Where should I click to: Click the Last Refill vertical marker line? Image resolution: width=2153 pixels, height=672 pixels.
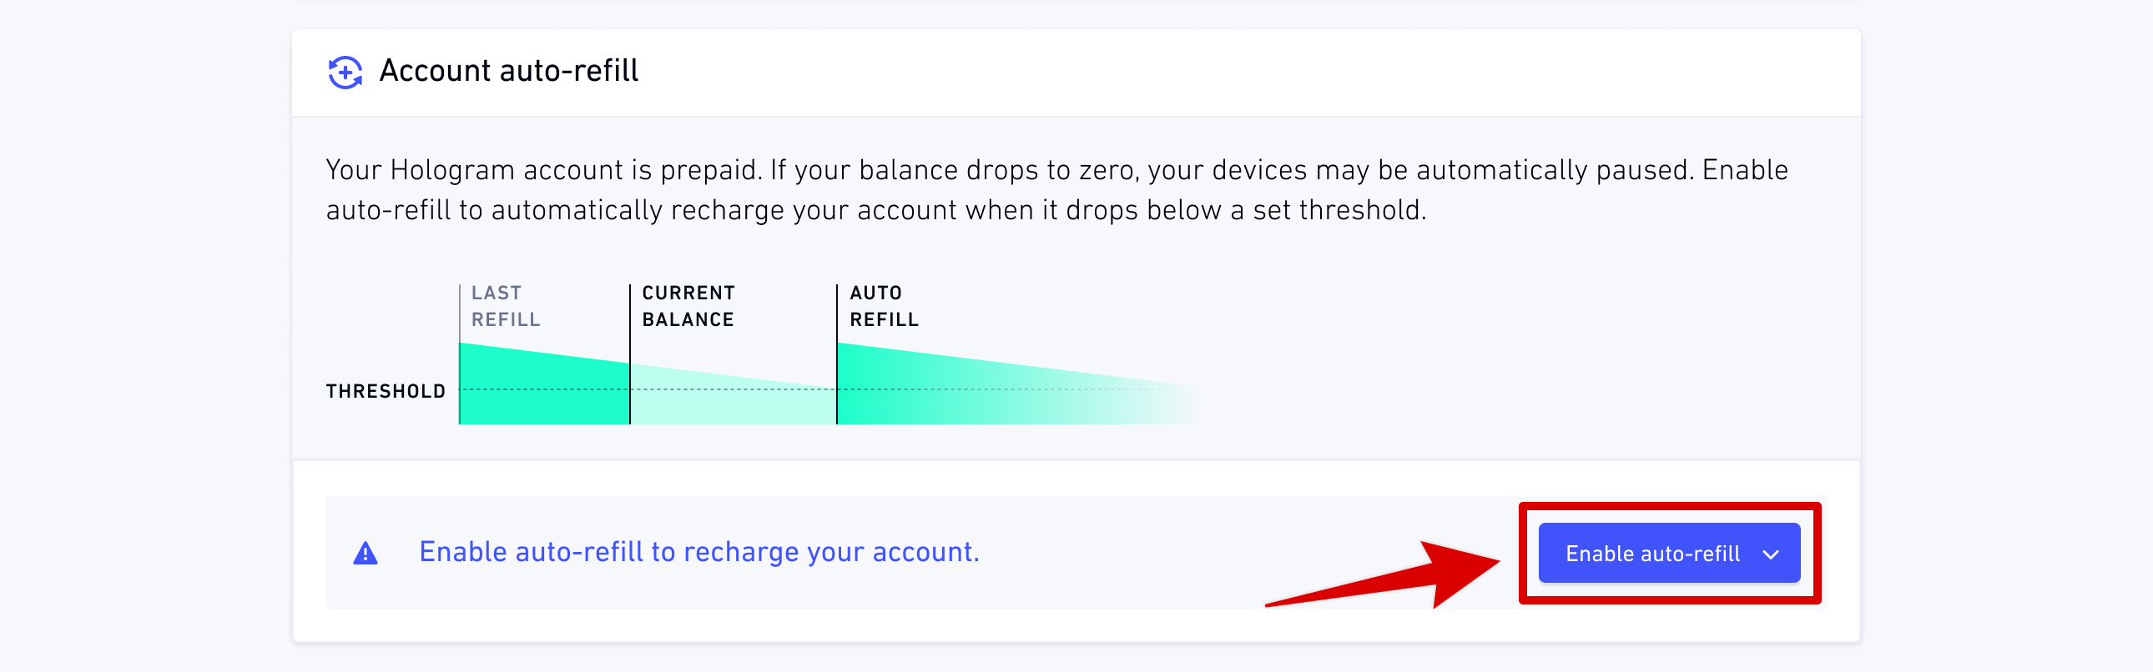(x=460, y=354)
